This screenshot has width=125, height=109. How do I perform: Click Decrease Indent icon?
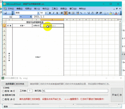[97, 13]
